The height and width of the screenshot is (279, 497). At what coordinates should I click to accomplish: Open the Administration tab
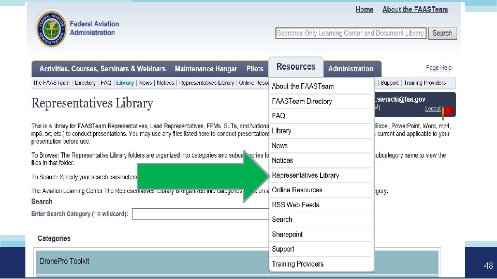(350, 69)
